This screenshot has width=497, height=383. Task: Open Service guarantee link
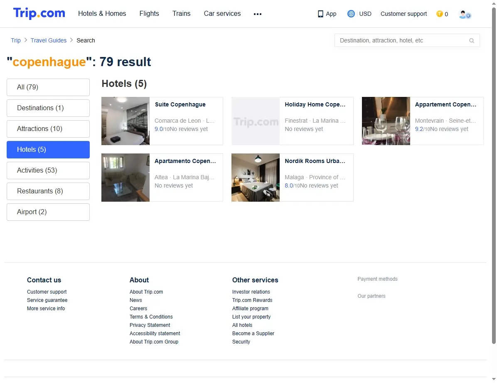coord(47,300)
